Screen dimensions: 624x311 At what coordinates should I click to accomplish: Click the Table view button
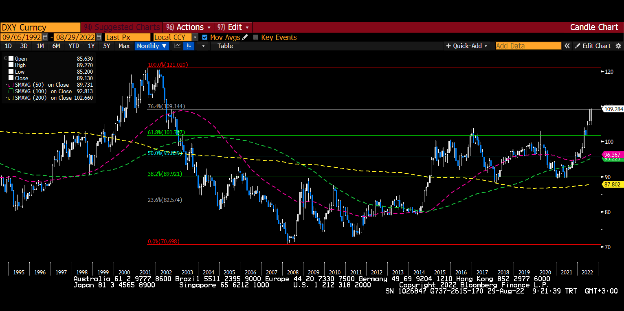[225, 46]
